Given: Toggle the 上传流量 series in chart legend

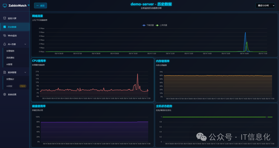Looking at the screenshot, I should point(161,25).
